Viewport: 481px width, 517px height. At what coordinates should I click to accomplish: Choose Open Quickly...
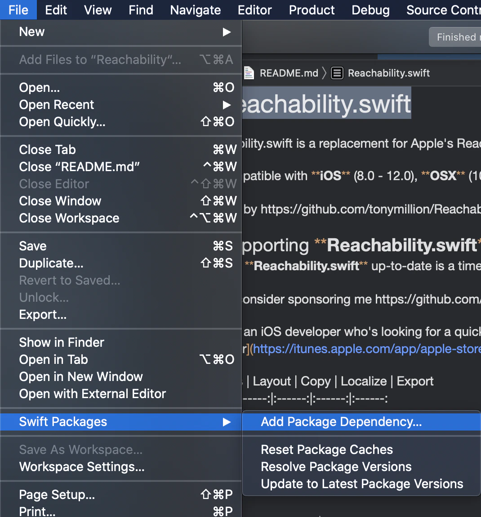121,122
